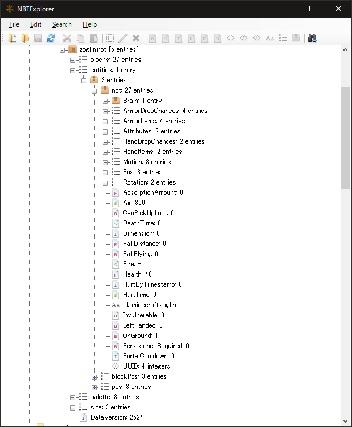Screen dimensions: 352x427
Task: Click the Edit Value pencil icon
Action: pos(123,38)
